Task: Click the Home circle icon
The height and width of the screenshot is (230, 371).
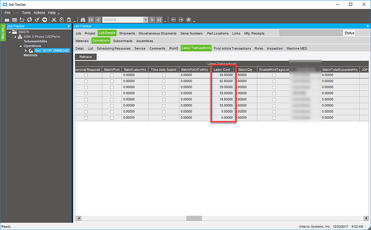Action: coord(188,20)
